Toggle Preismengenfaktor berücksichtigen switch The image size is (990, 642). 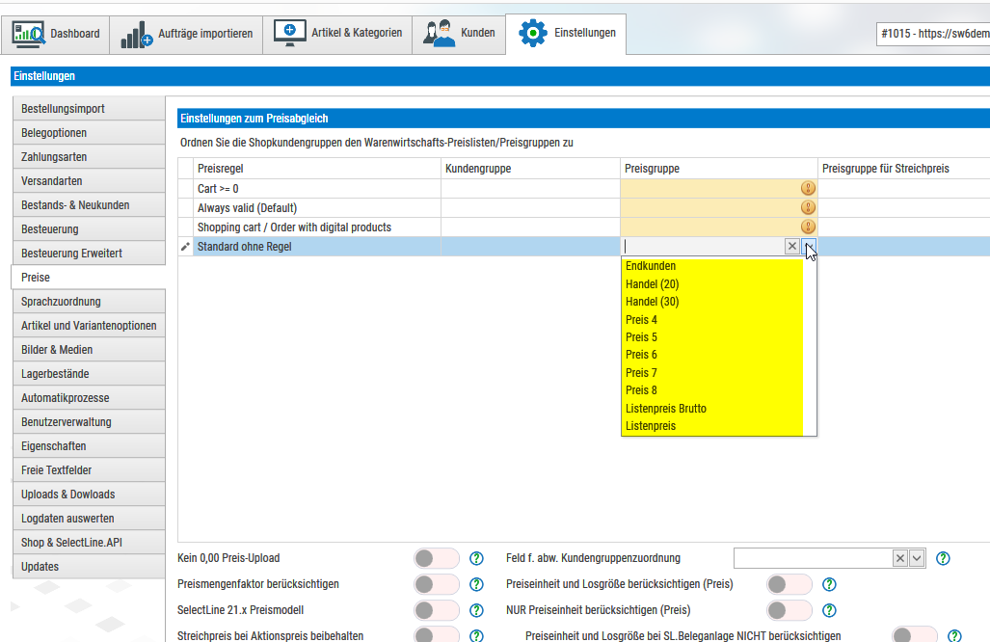pos(437,584)
